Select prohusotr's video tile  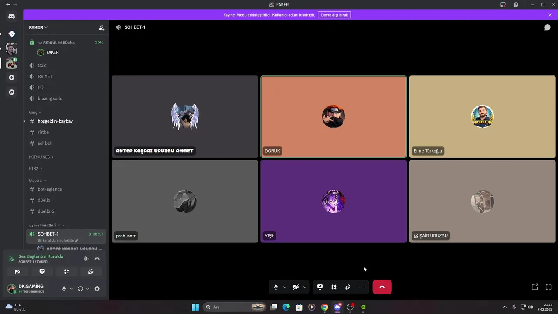click(185, 201)
